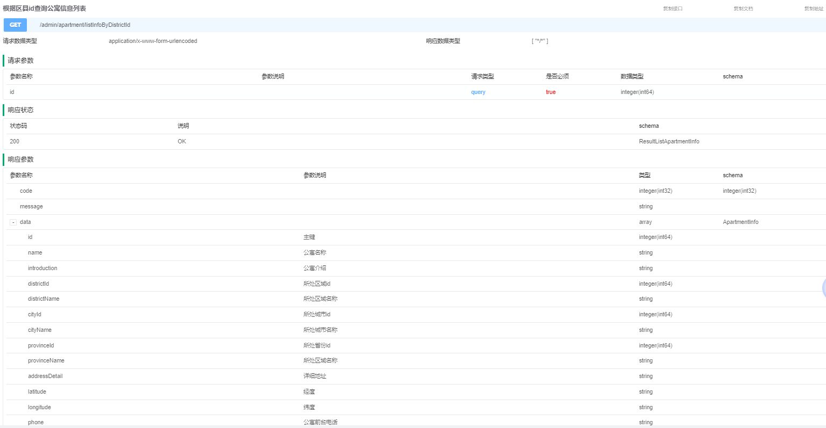
Task: Click the cityId parameter name
Action: [x=34, y=315]
